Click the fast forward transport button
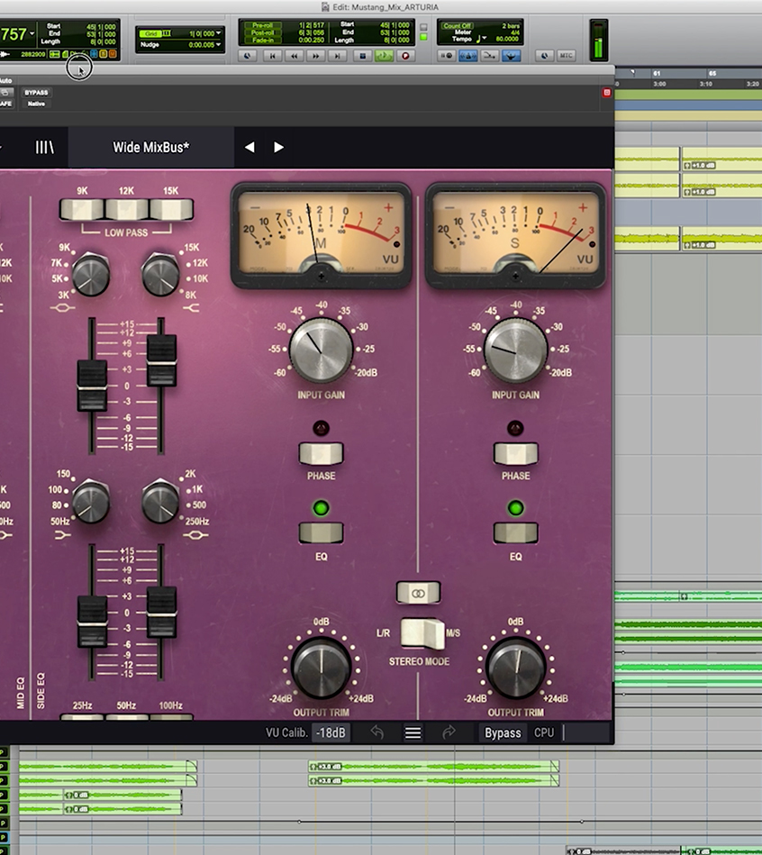Image resolution: width=762 pixels, height=855 pixels. (315, 56)
